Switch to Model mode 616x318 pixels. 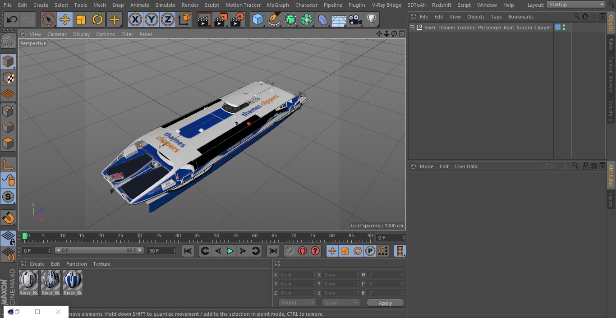click(8, 61)
